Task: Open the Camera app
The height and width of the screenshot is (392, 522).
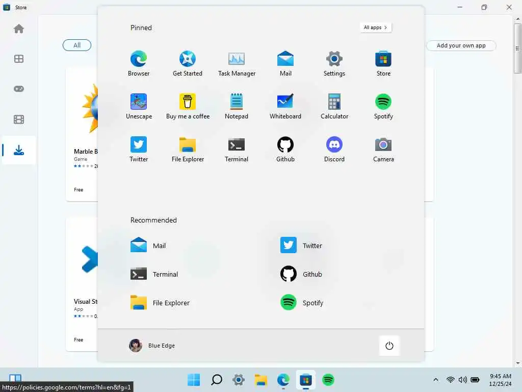Action: click(383, 149)
